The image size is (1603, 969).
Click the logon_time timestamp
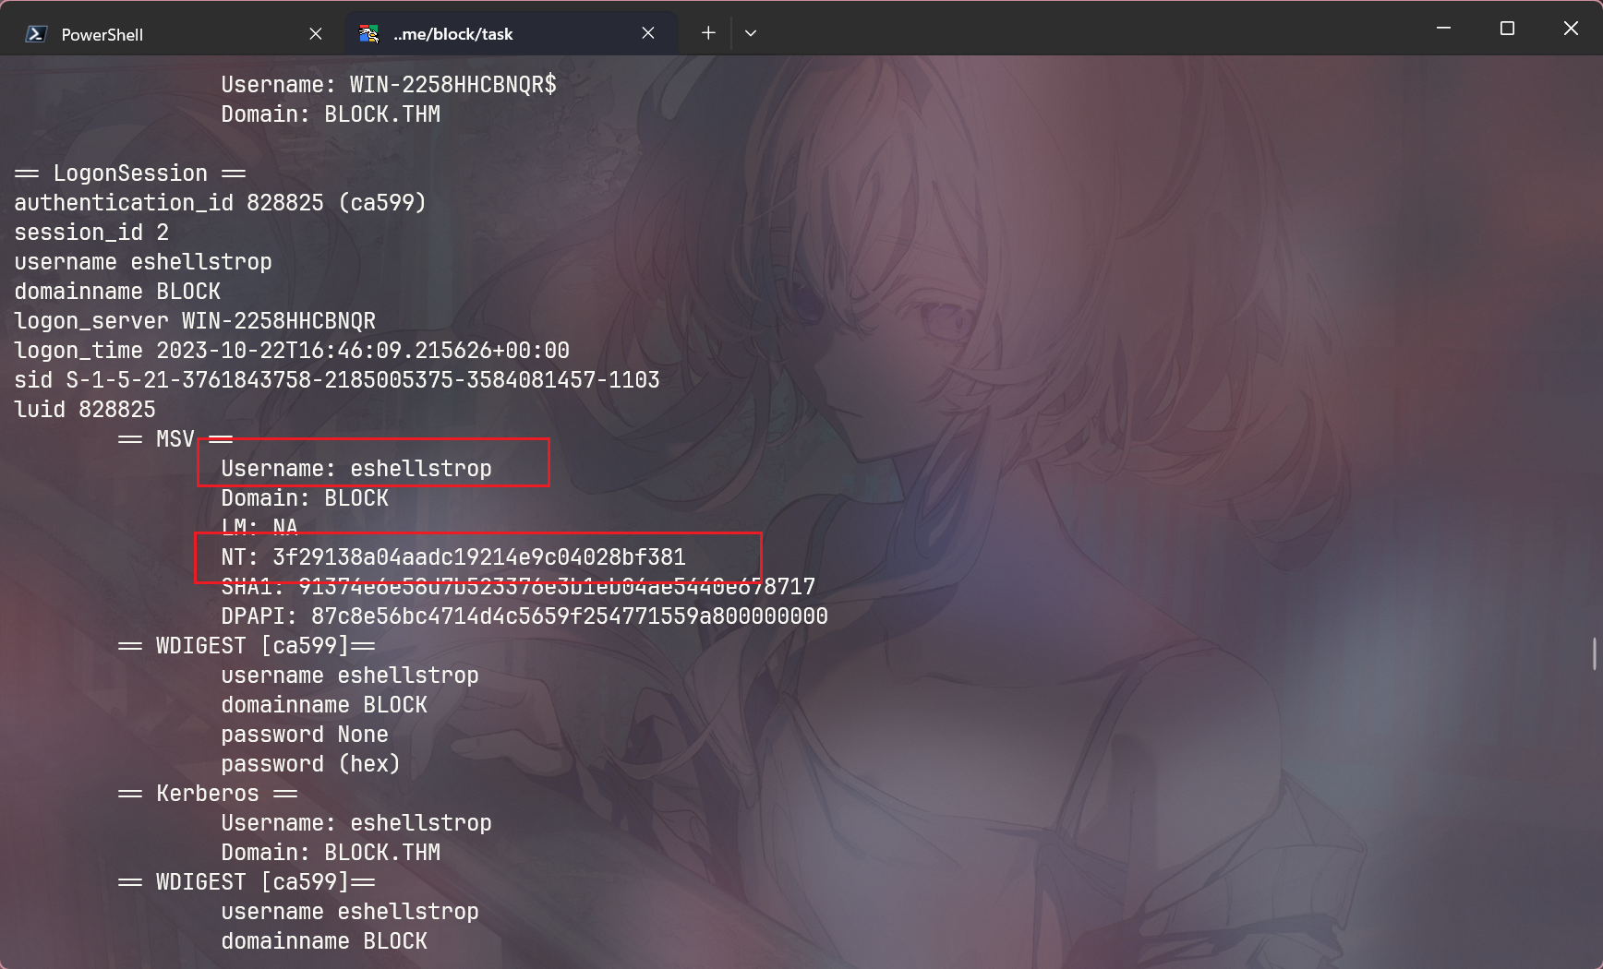point(362,351)
